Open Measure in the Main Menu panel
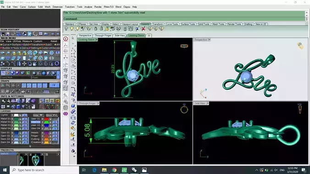Screen dimensions: 310x174 (27, 41)
